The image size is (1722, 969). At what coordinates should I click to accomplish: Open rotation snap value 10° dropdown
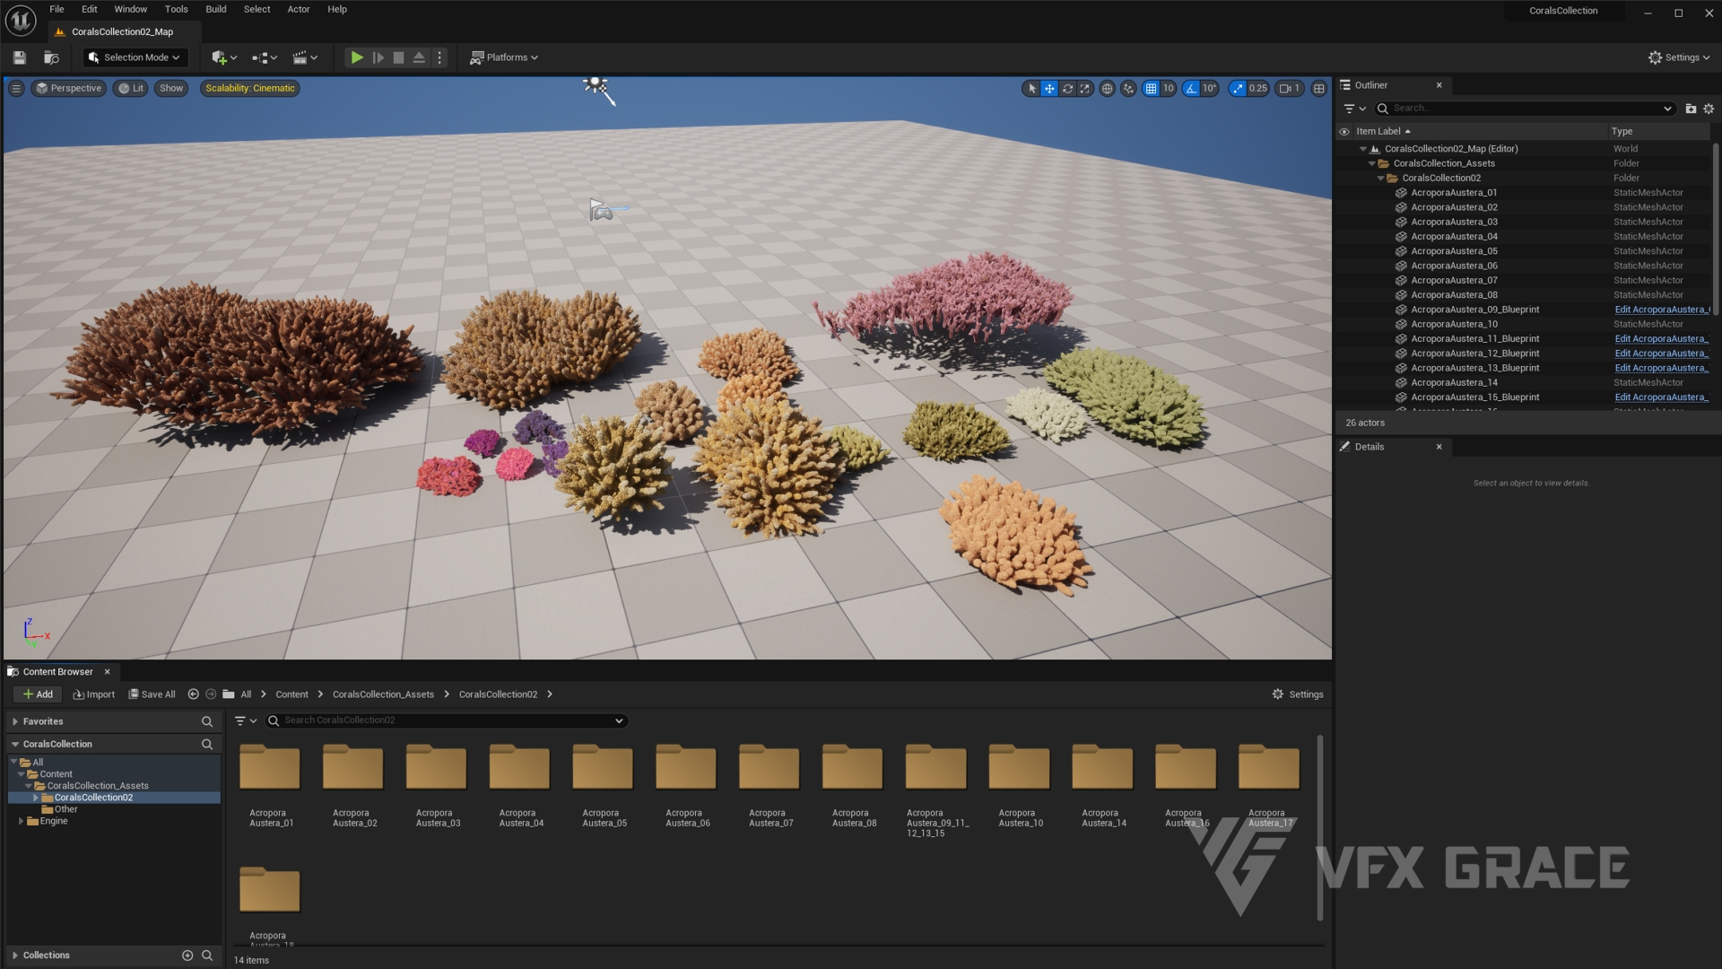pos(1209,88)
